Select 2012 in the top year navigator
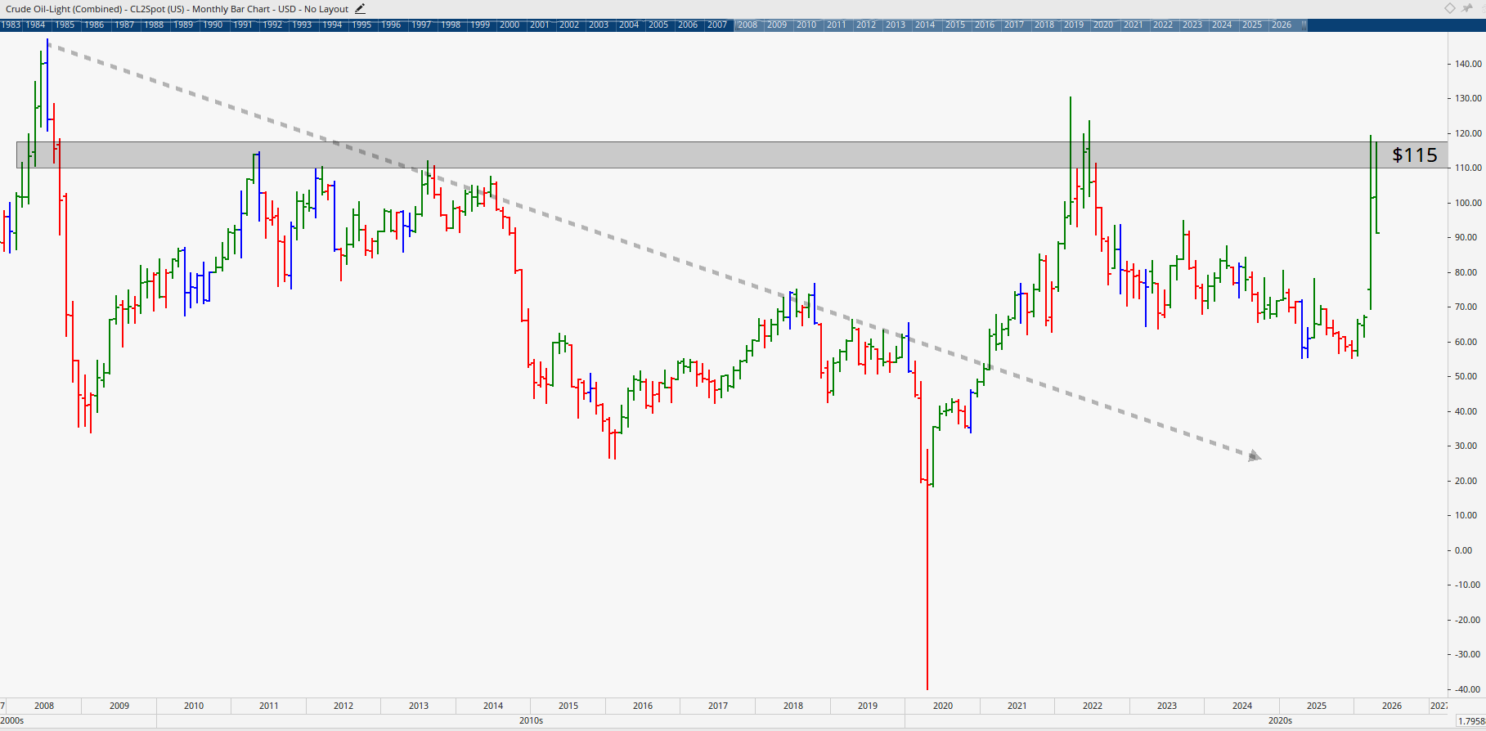Image resolution: width=1486 pixels, height=731 pixels. pos(866,25)
